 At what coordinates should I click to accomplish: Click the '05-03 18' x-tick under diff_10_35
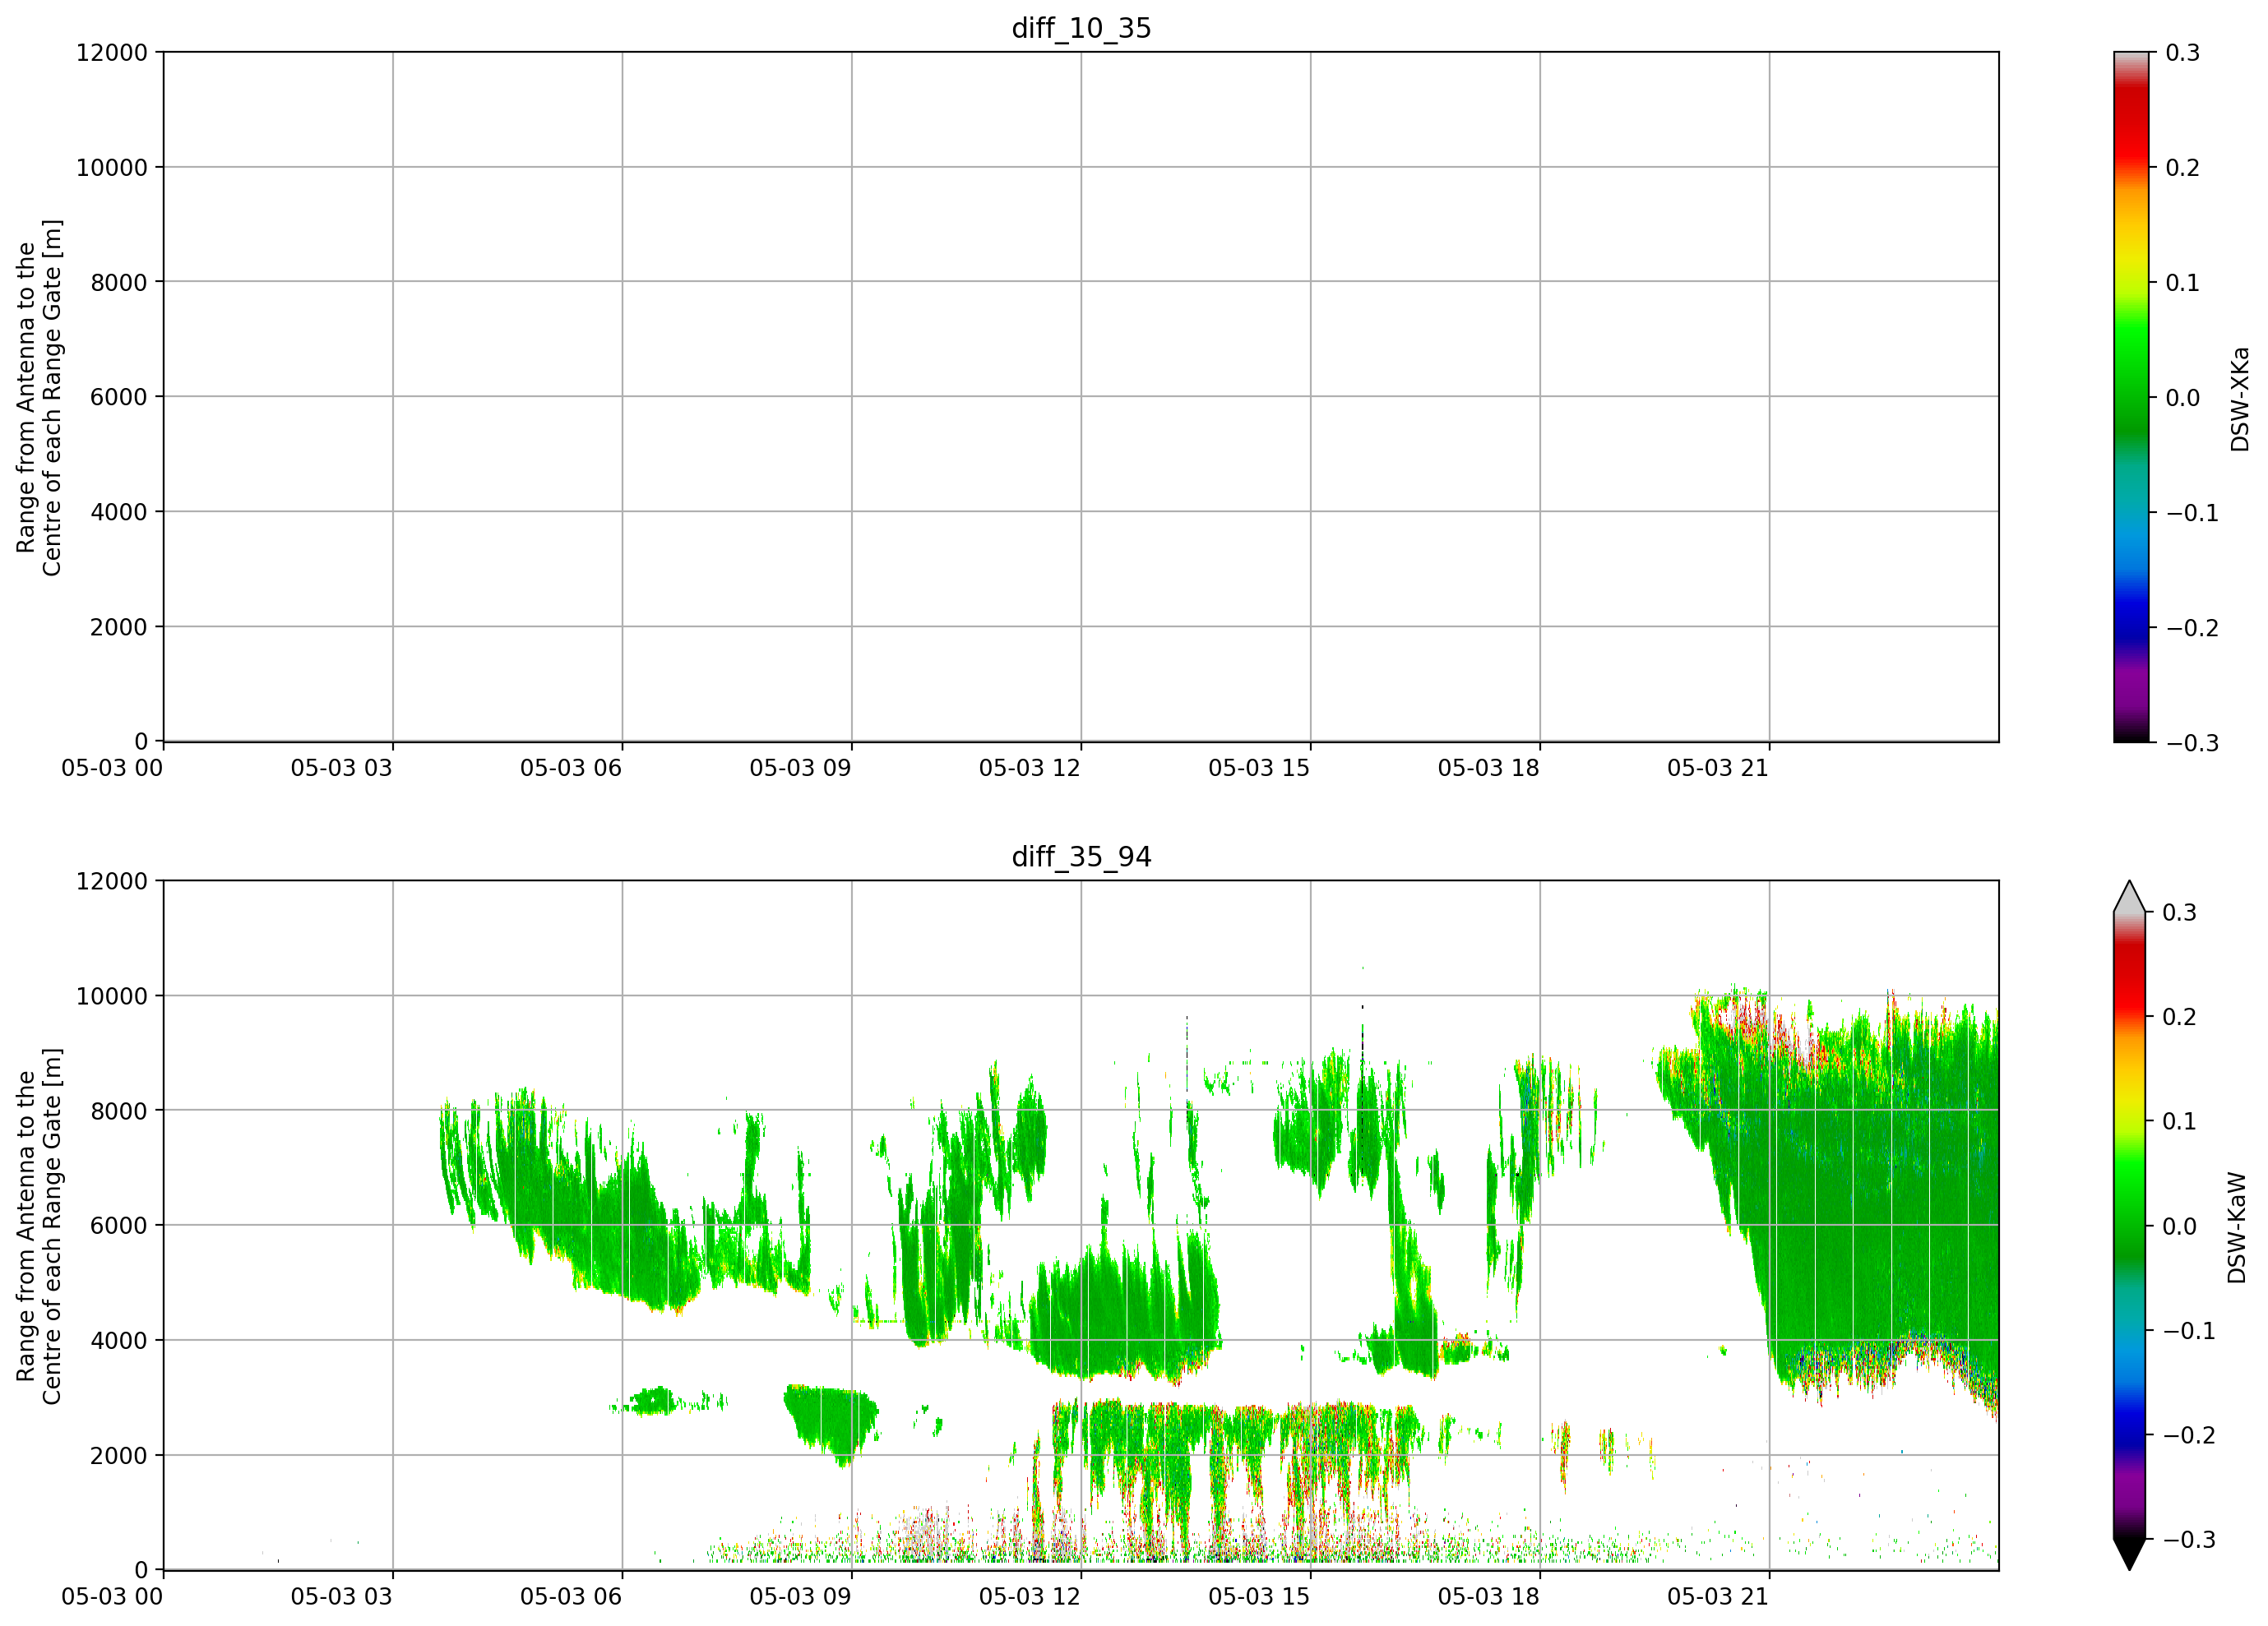pyautogui.click(x=1489, y=768)
